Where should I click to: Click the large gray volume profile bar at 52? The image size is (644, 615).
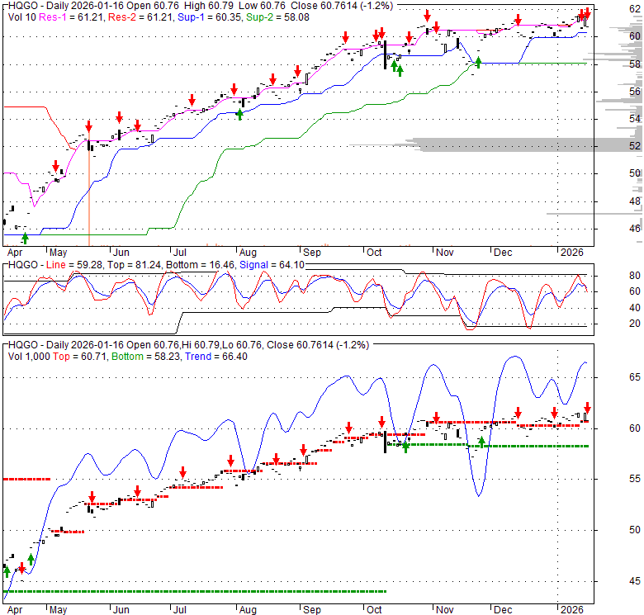point(528,145)
